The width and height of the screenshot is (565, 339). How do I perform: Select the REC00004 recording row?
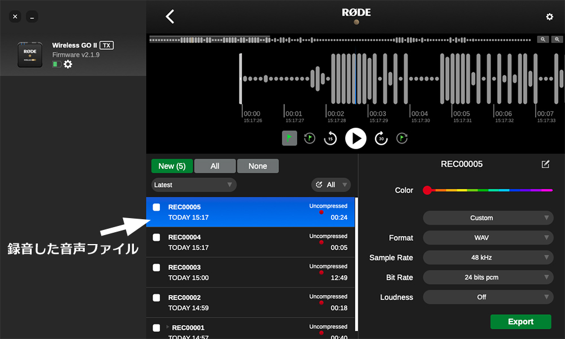click(250, 242)
